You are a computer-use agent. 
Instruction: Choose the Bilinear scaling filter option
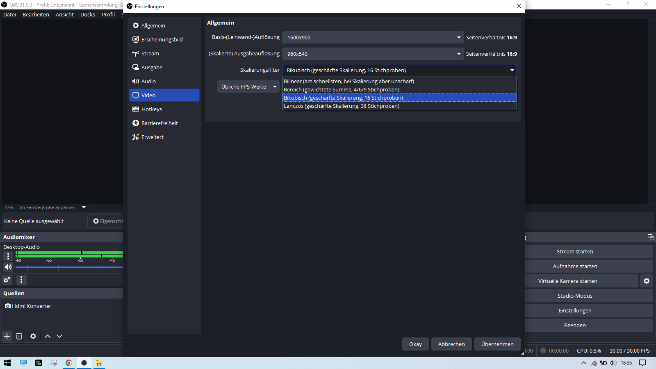coord(399,81)
